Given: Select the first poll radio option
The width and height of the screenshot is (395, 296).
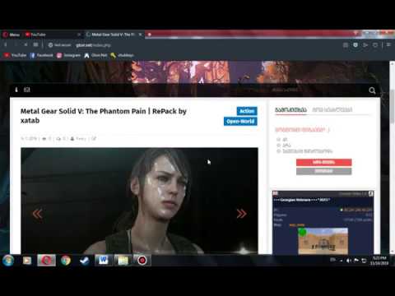Looking at the screenshot, I should (x=278, y=140).
